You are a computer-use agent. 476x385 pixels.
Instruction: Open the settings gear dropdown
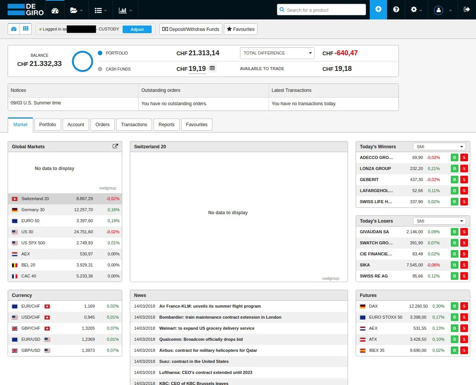click(x=416, y=10)
